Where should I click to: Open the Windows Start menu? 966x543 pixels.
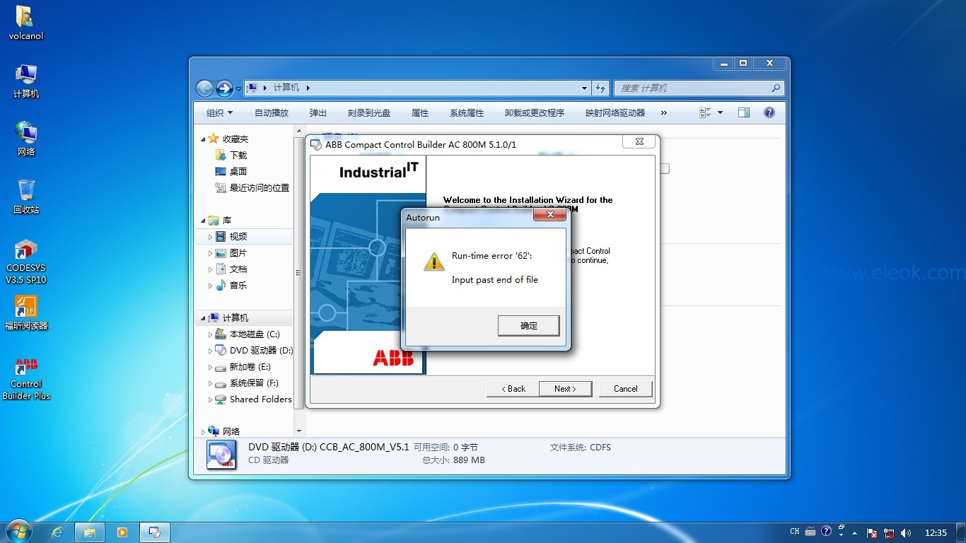(x=18, y=532)
